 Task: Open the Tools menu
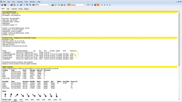[x=26, y=2]
